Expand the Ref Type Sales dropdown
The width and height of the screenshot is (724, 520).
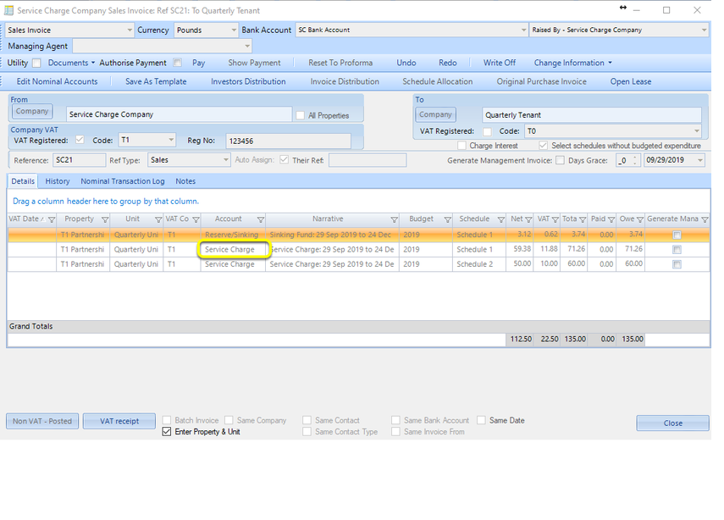[x=226, y=160]
